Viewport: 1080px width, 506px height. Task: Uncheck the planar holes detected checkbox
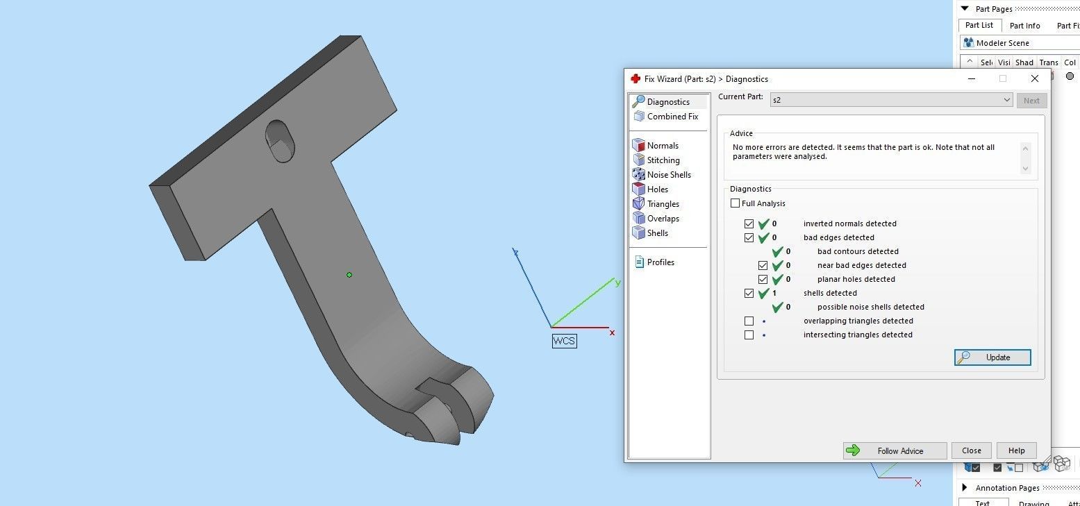pos(763,279)
